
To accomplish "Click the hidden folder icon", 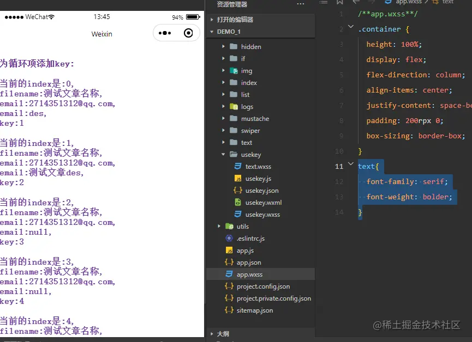I will click(x=234, y=47).
